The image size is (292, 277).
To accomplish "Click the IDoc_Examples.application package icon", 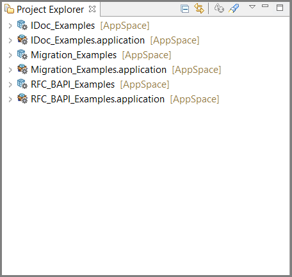I will pyautogui.click(x=22, y=40).
